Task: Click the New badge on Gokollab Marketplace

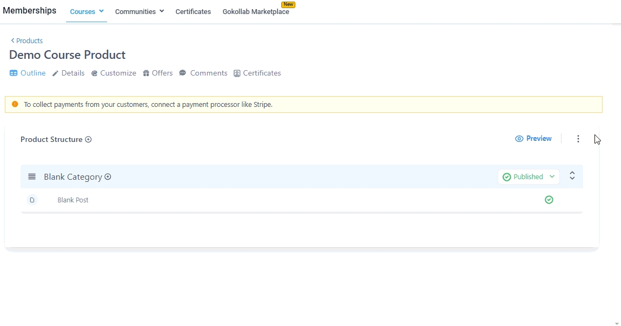Action: tap(288, 4)
